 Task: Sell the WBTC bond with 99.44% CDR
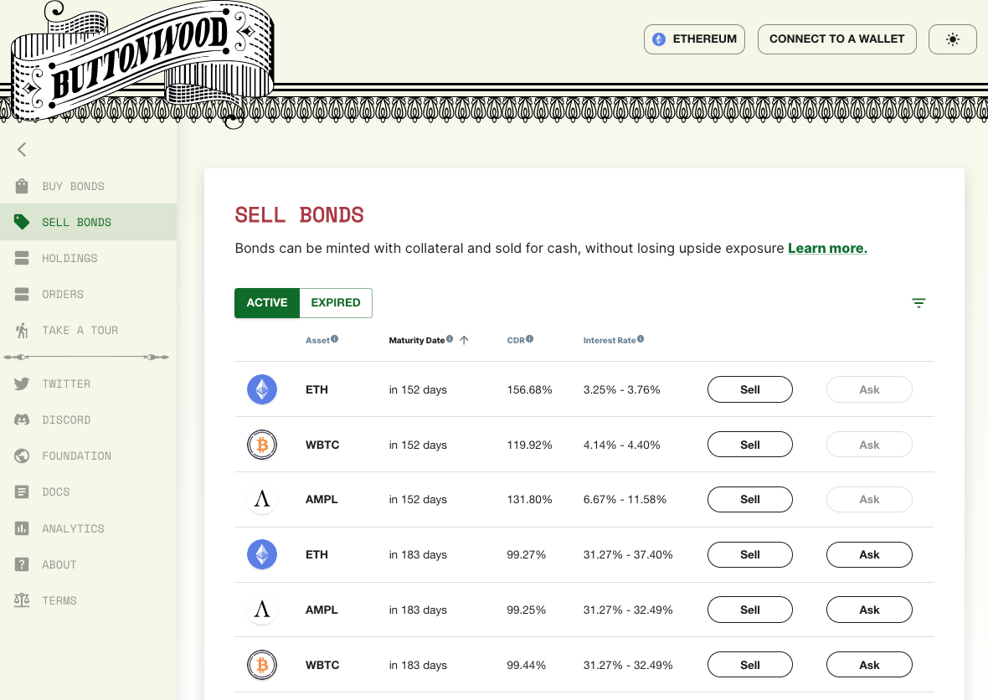pos(750,665)
